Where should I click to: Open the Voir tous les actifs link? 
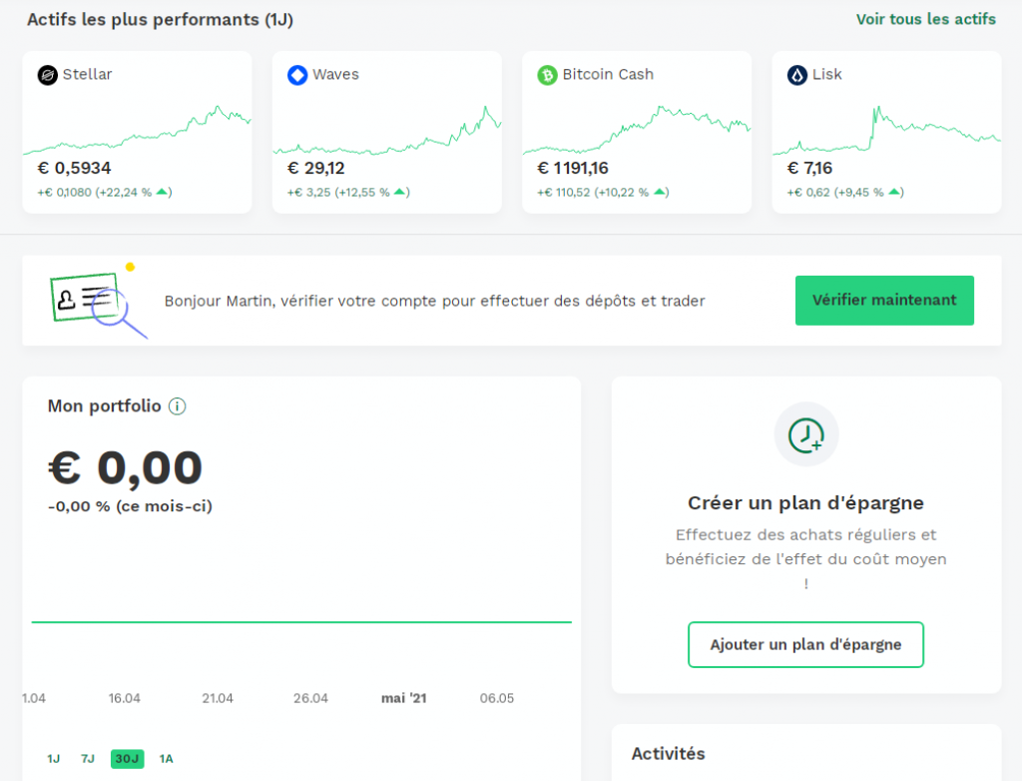pos(925,19)
